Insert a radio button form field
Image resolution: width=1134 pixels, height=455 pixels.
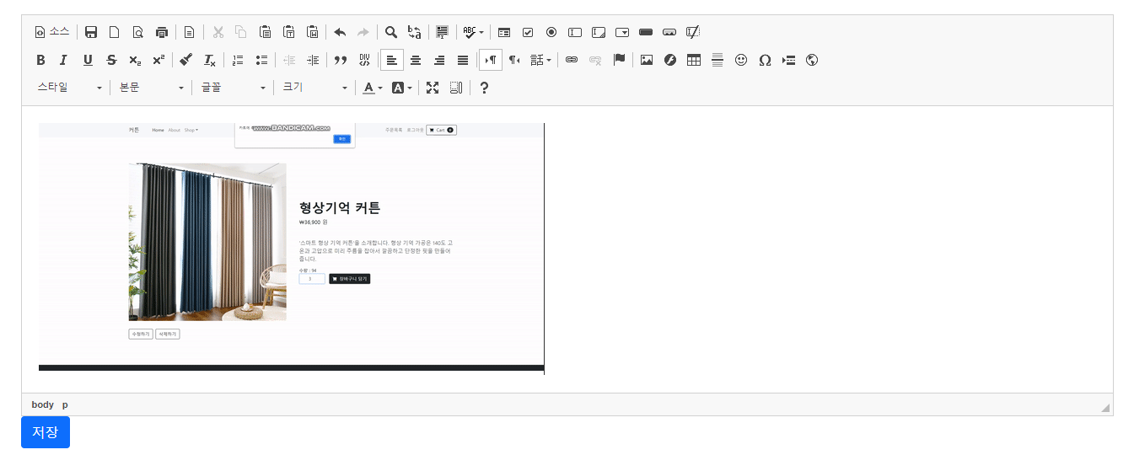click(x=551, y=32)
